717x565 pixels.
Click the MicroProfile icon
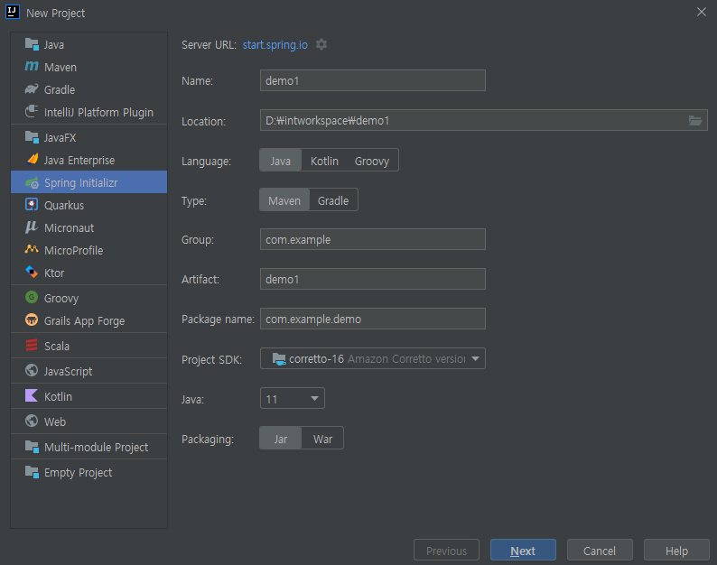point(32,250)
